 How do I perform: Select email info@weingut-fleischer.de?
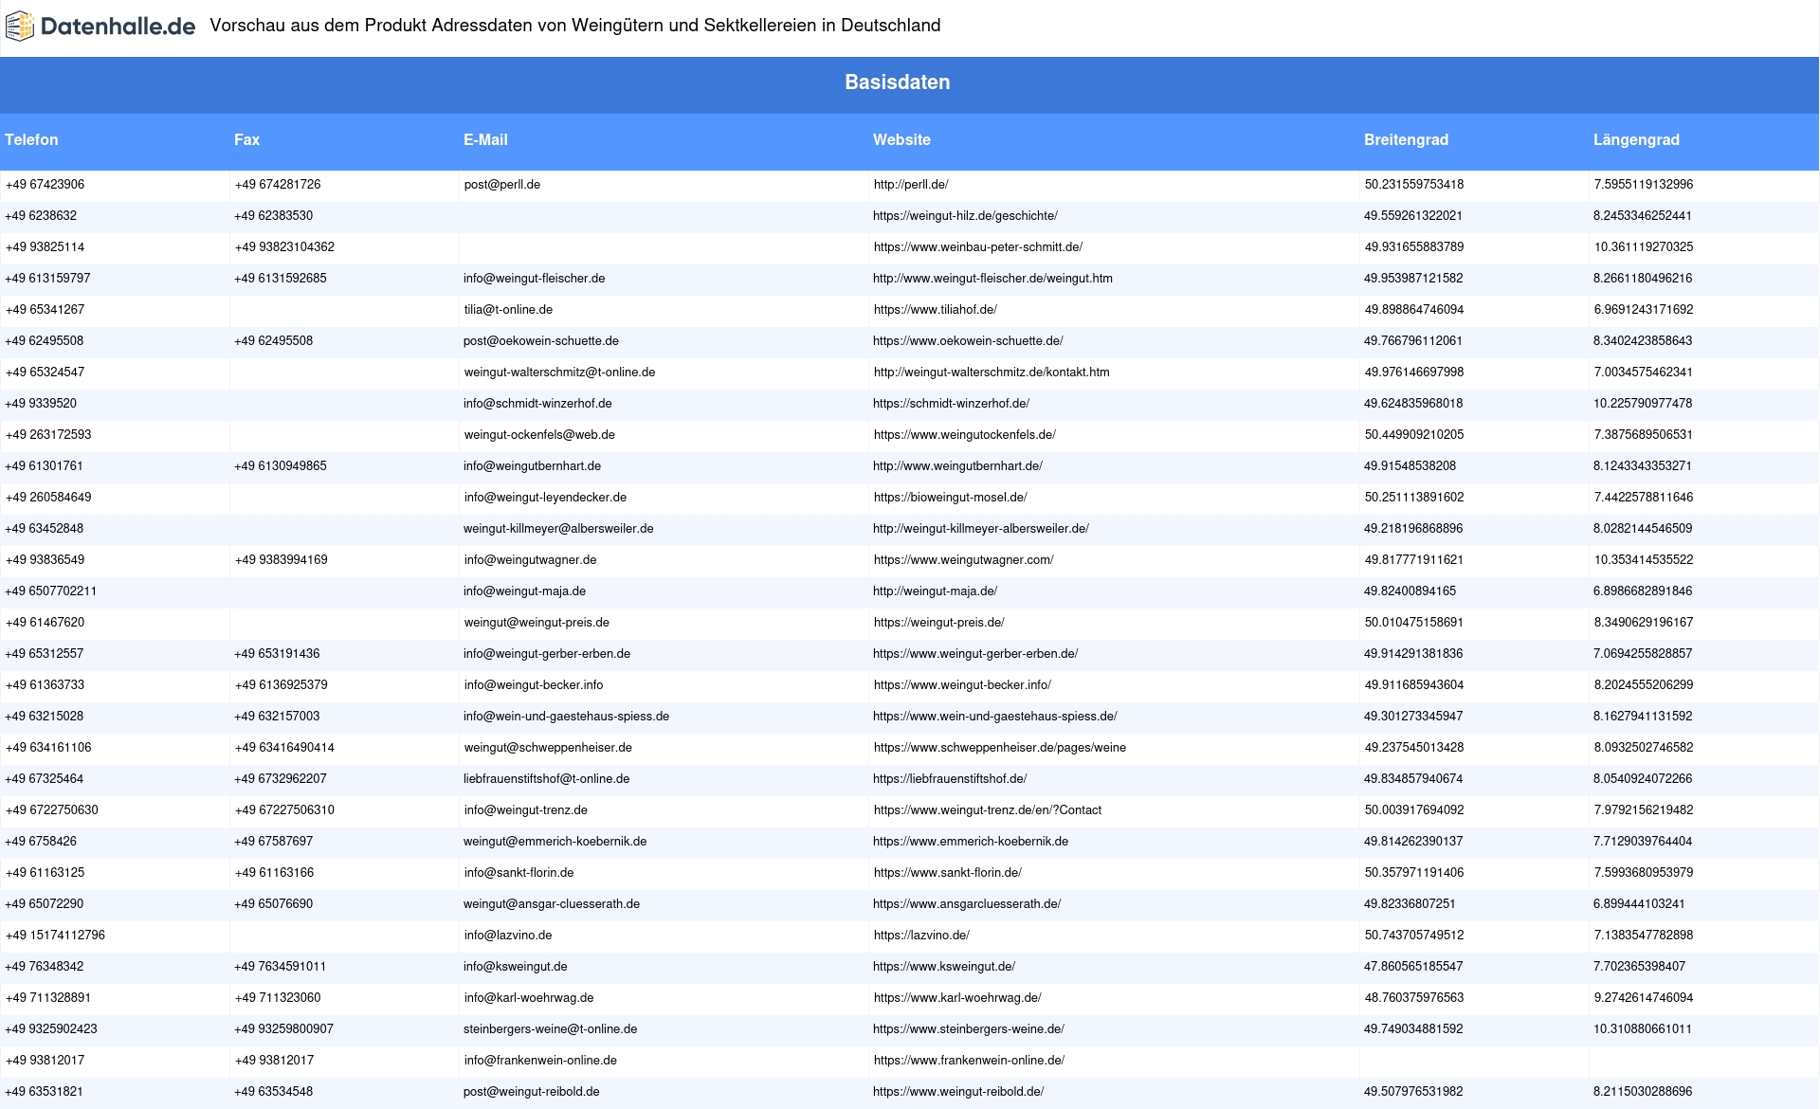[x=534, y=279]
